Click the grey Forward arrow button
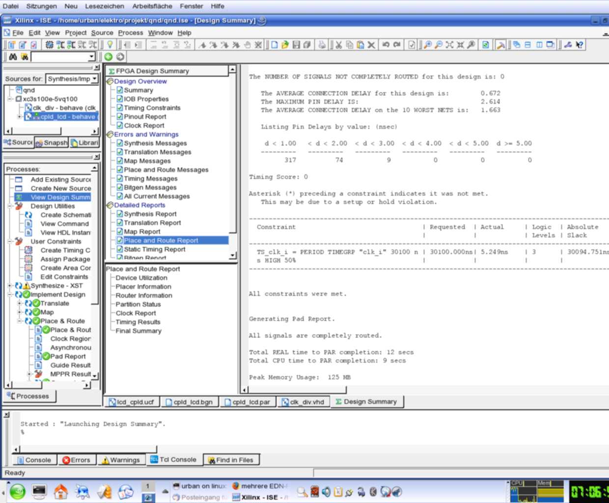Image resolution: width=609 pixels, height=503 pixels. (x=120, y=56)
